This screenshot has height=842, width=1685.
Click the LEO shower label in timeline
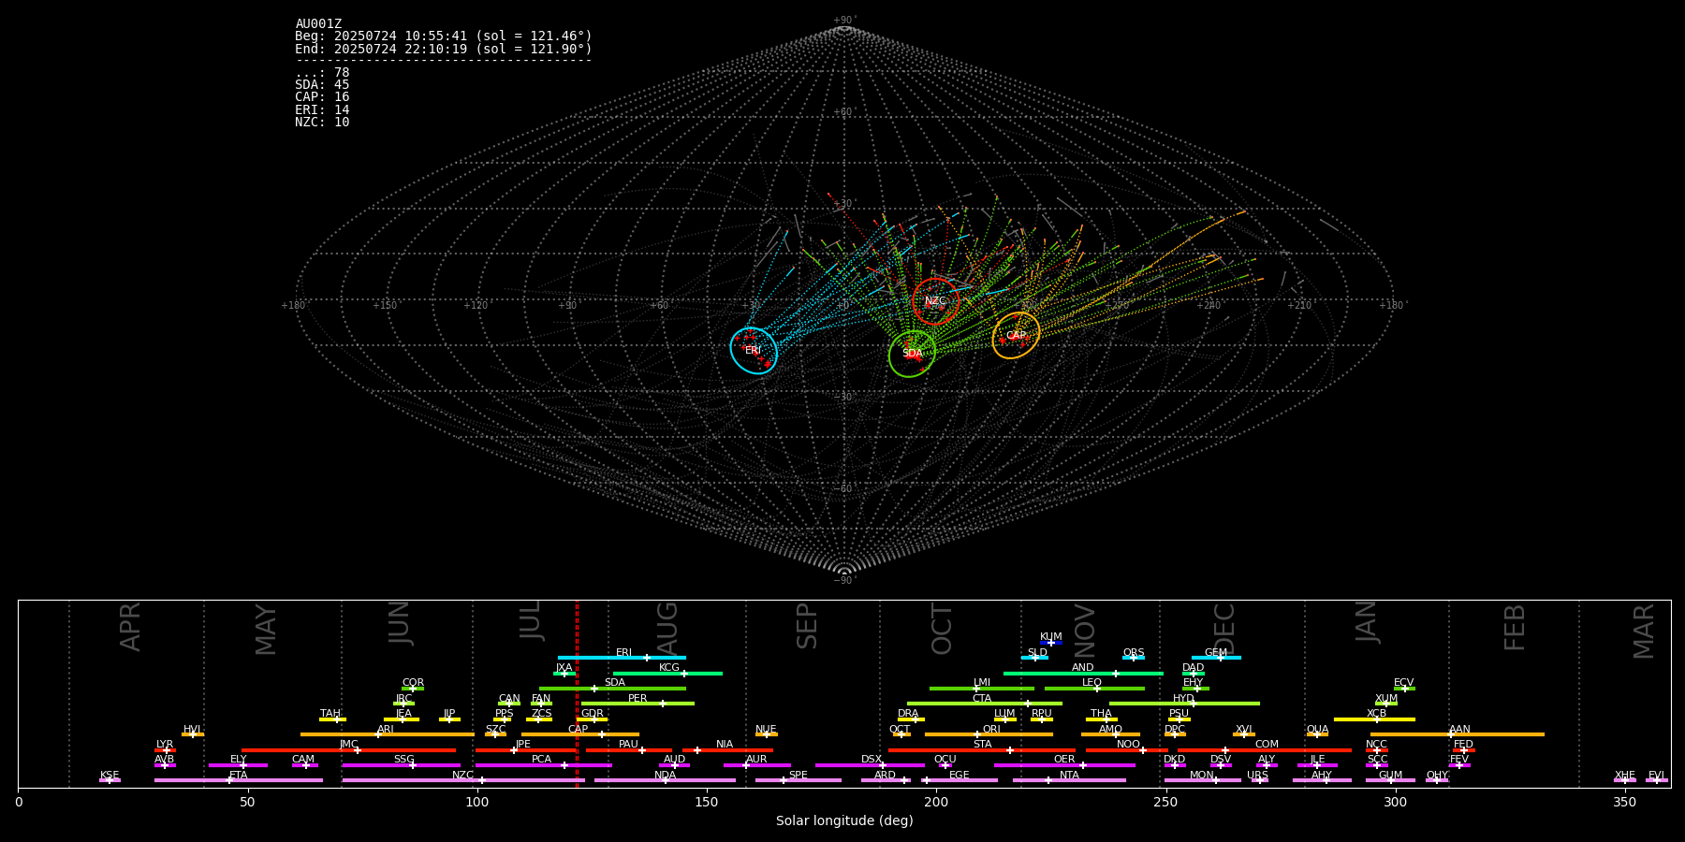1092,683
